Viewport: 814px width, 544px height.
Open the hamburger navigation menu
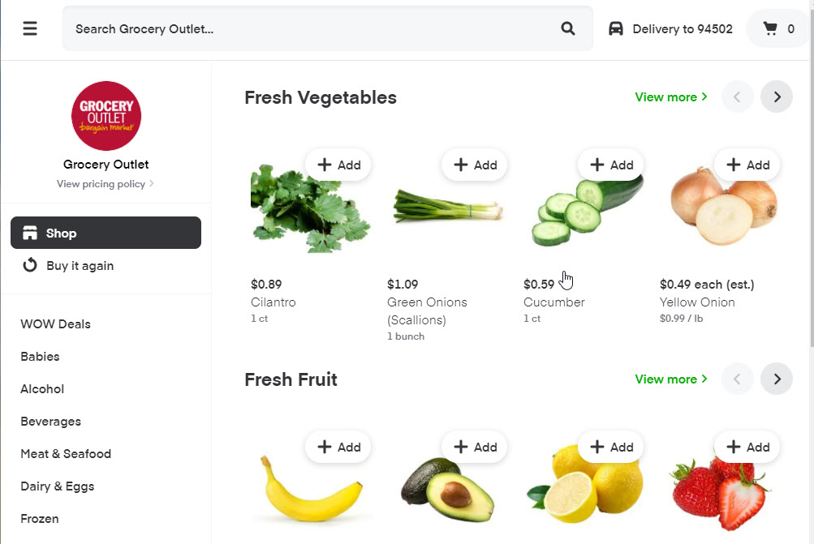tap(30, 29)
